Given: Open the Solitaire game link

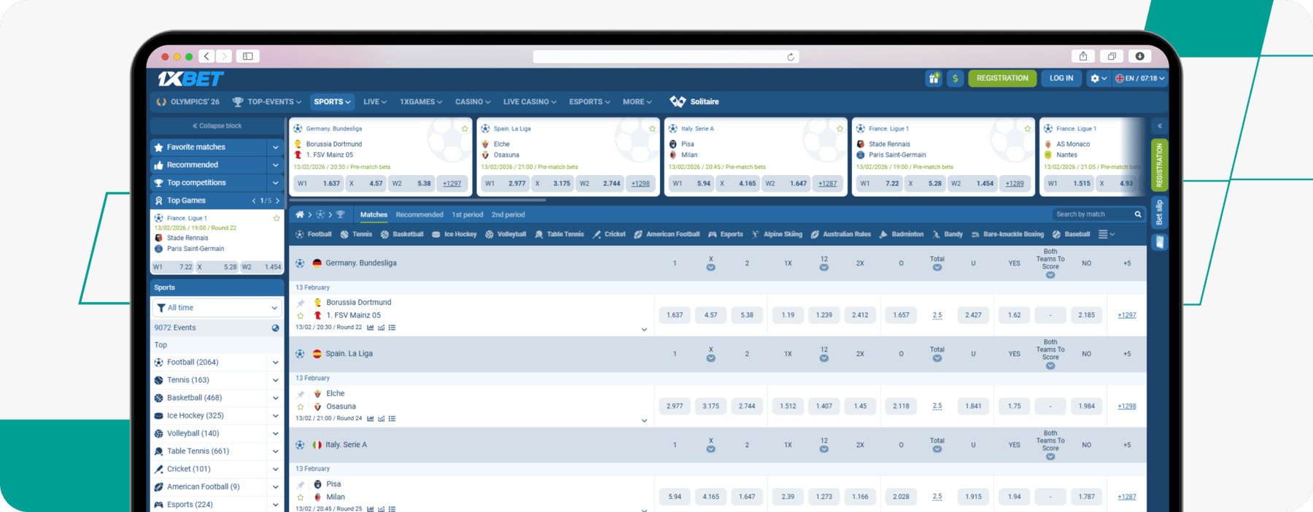Looking at the screenshot, I should tap(695, 102).
